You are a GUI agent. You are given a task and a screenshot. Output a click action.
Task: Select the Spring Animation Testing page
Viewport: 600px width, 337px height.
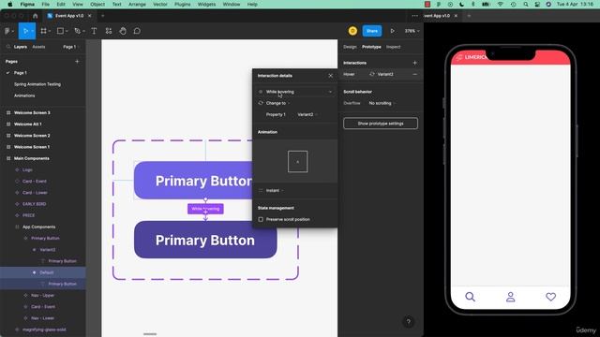tap(37, 84)
